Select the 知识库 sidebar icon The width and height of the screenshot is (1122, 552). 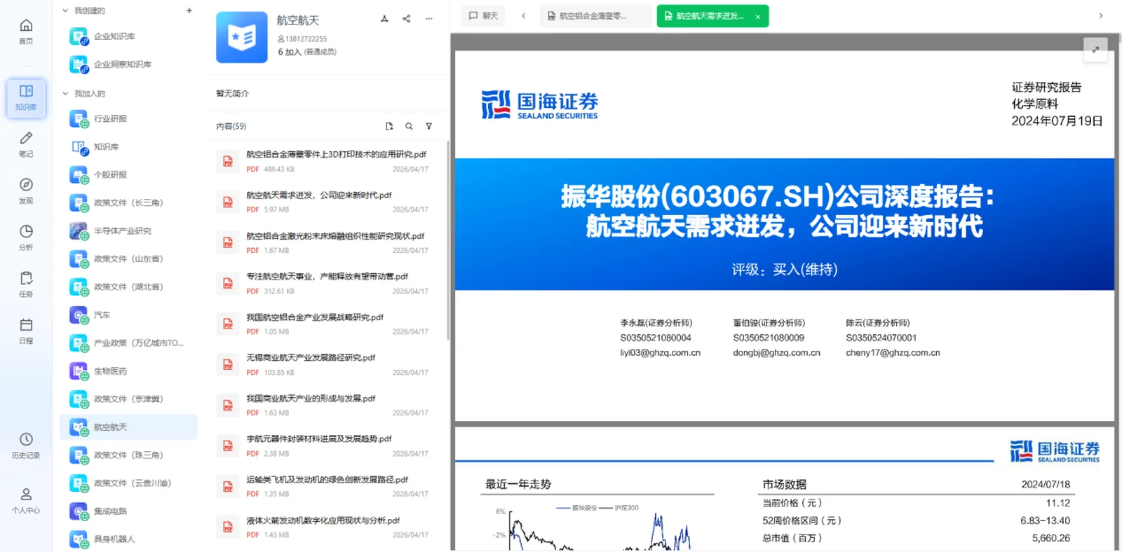tap(26, 97)
